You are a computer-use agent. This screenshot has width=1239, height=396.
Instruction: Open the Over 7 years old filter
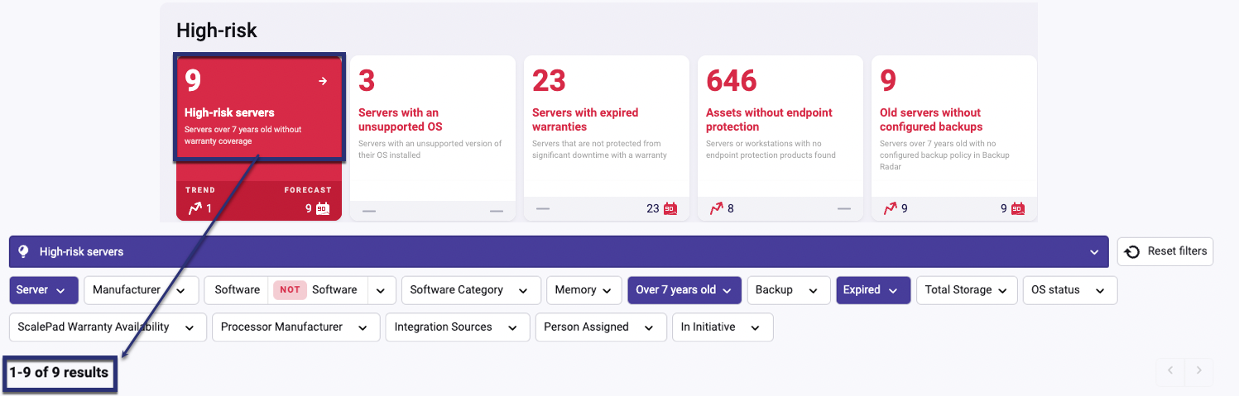(x=683, y=290)
